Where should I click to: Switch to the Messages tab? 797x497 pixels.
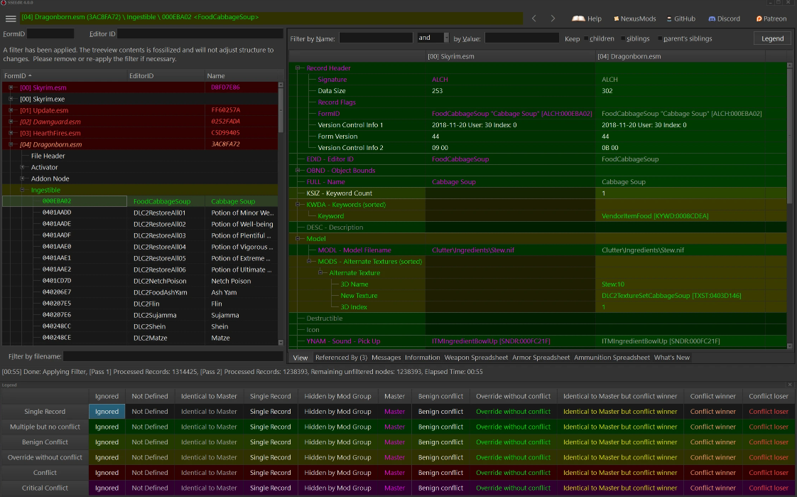(x=386, y=358)
